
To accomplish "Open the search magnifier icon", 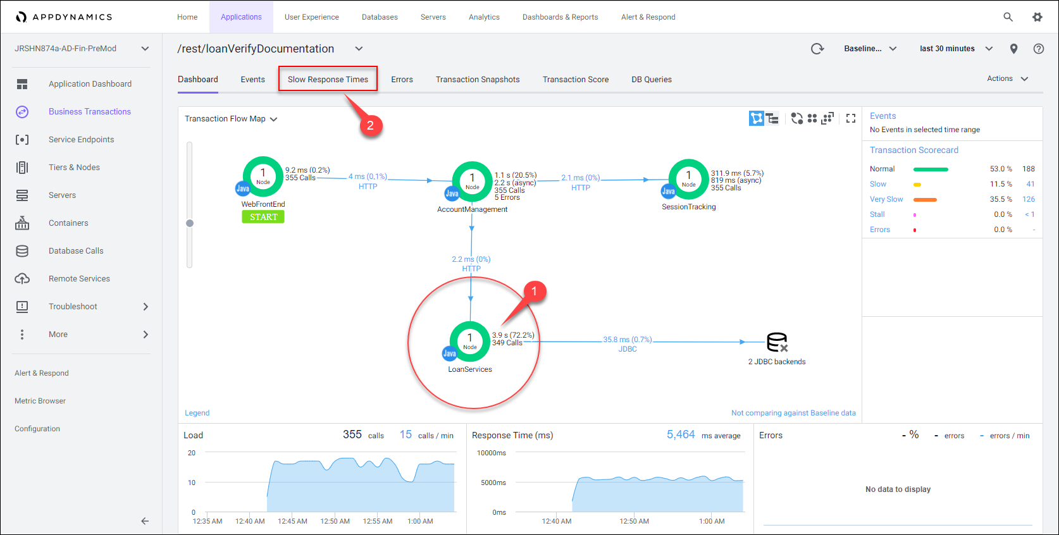I will 1008,17.
